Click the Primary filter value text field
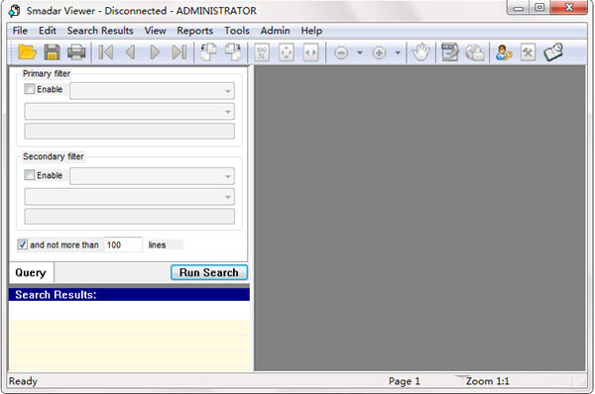595x394 pixels. click(129, 131)
